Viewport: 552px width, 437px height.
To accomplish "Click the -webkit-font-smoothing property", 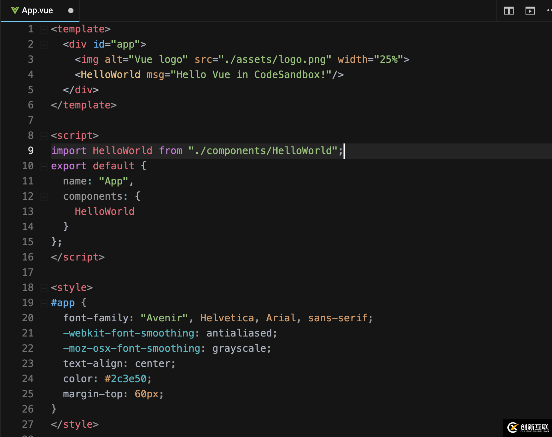I will tap(128, 333).
